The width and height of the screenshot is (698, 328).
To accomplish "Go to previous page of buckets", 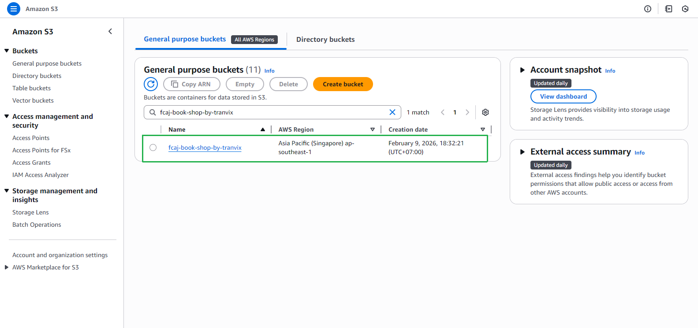I will [443, 112].
